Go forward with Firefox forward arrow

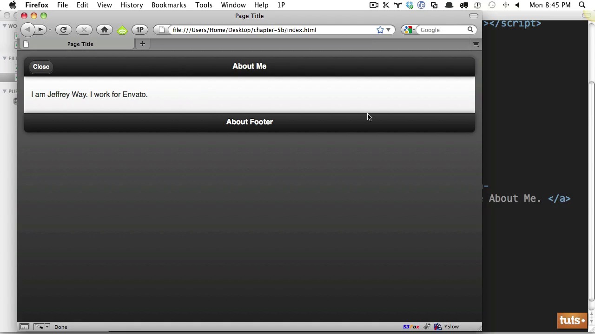40,30
